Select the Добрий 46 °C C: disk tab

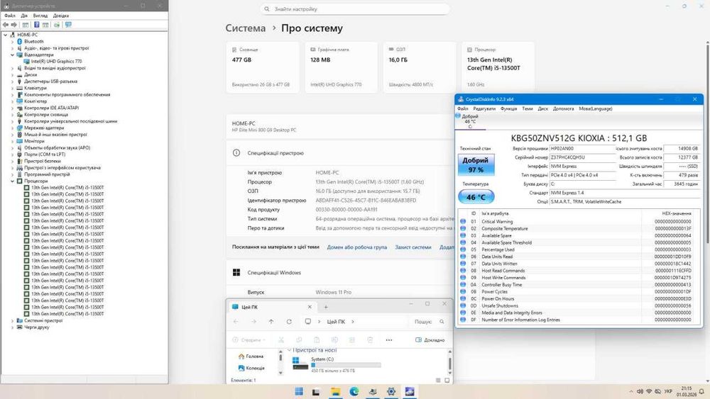470,121
